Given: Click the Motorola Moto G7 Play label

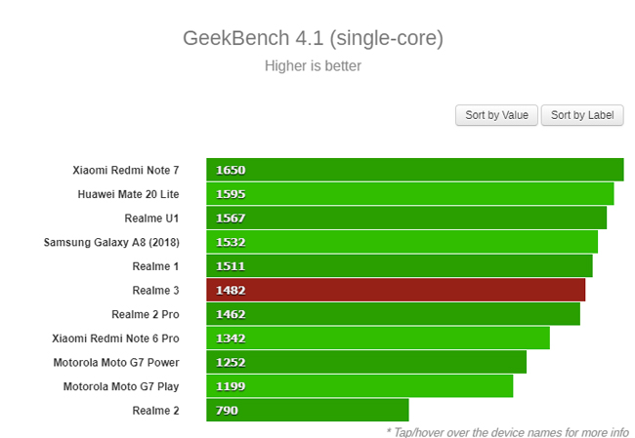Looking at the screenshot, I should pos(121,386).
